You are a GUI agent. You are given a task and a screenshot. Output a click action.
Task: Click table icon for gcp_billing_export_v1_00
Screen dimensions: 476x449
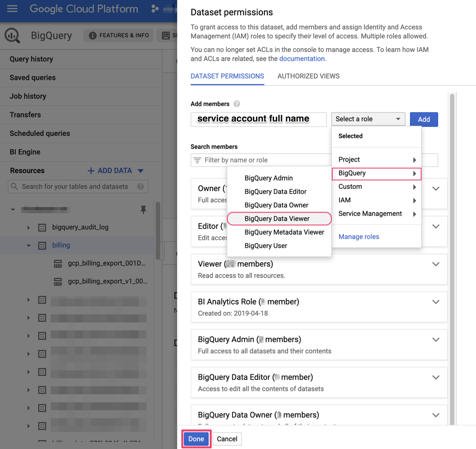(x=58, y=281)
